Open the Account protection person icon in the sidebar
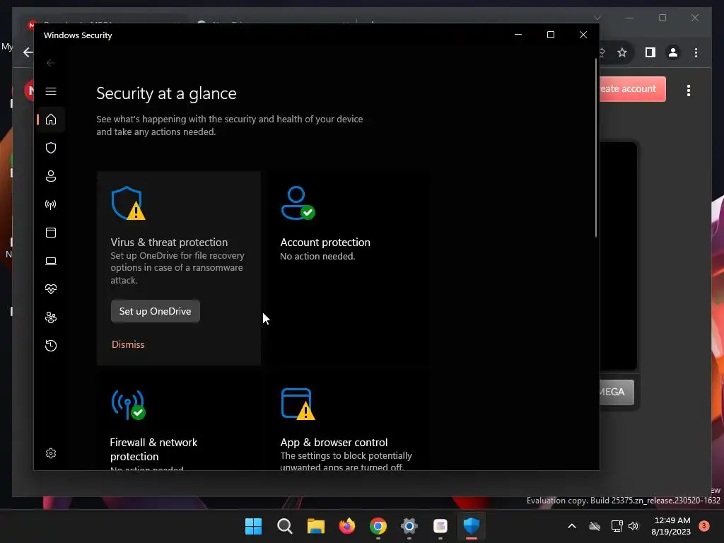The image size is (724, 543). 51,176
